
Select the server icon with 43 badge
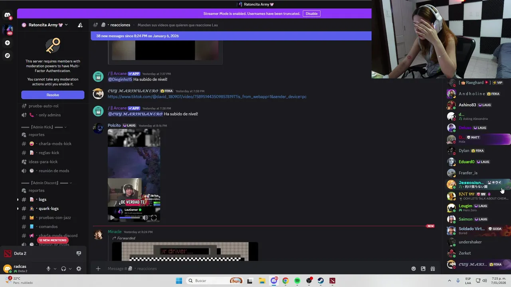pyautogui.click(x=8, y=29)
